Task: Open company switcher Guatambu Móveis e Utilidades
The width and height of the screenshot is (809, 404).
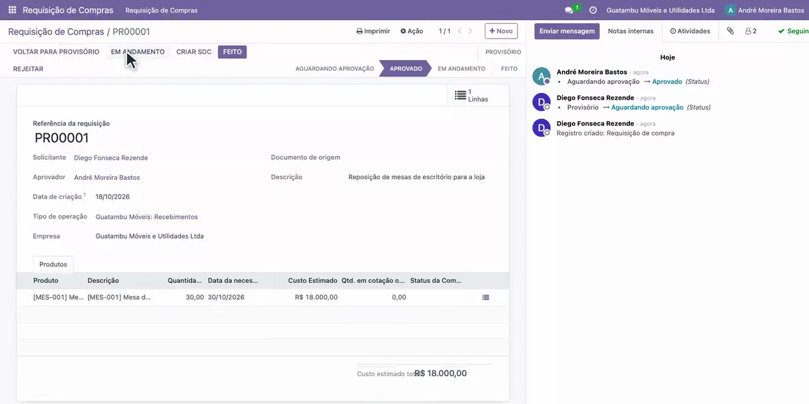Action: (x=660, y=10)
